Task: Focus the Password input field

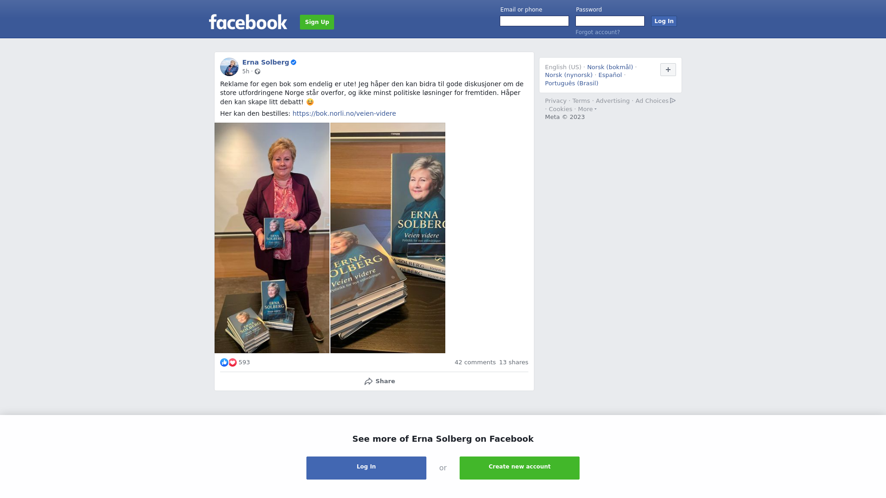Action: [610, 21]
